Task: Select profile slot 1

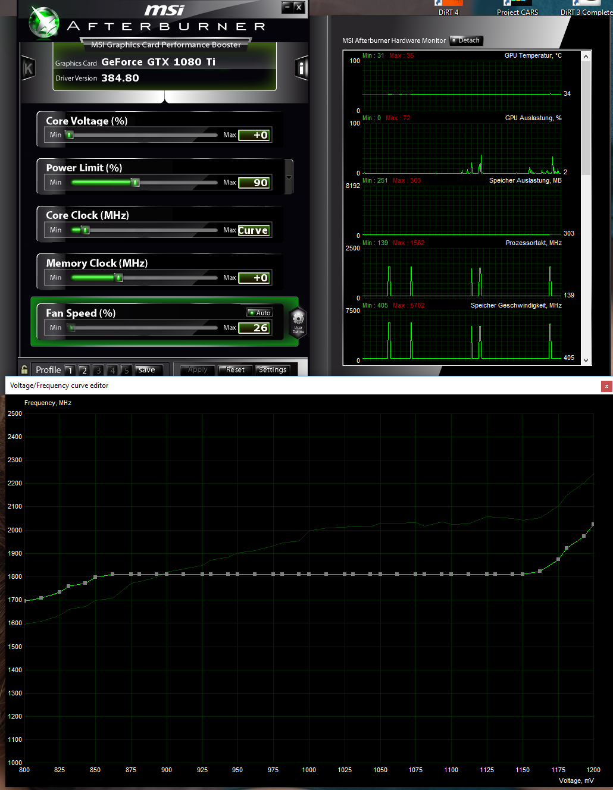Action: [x=70, y=370]
